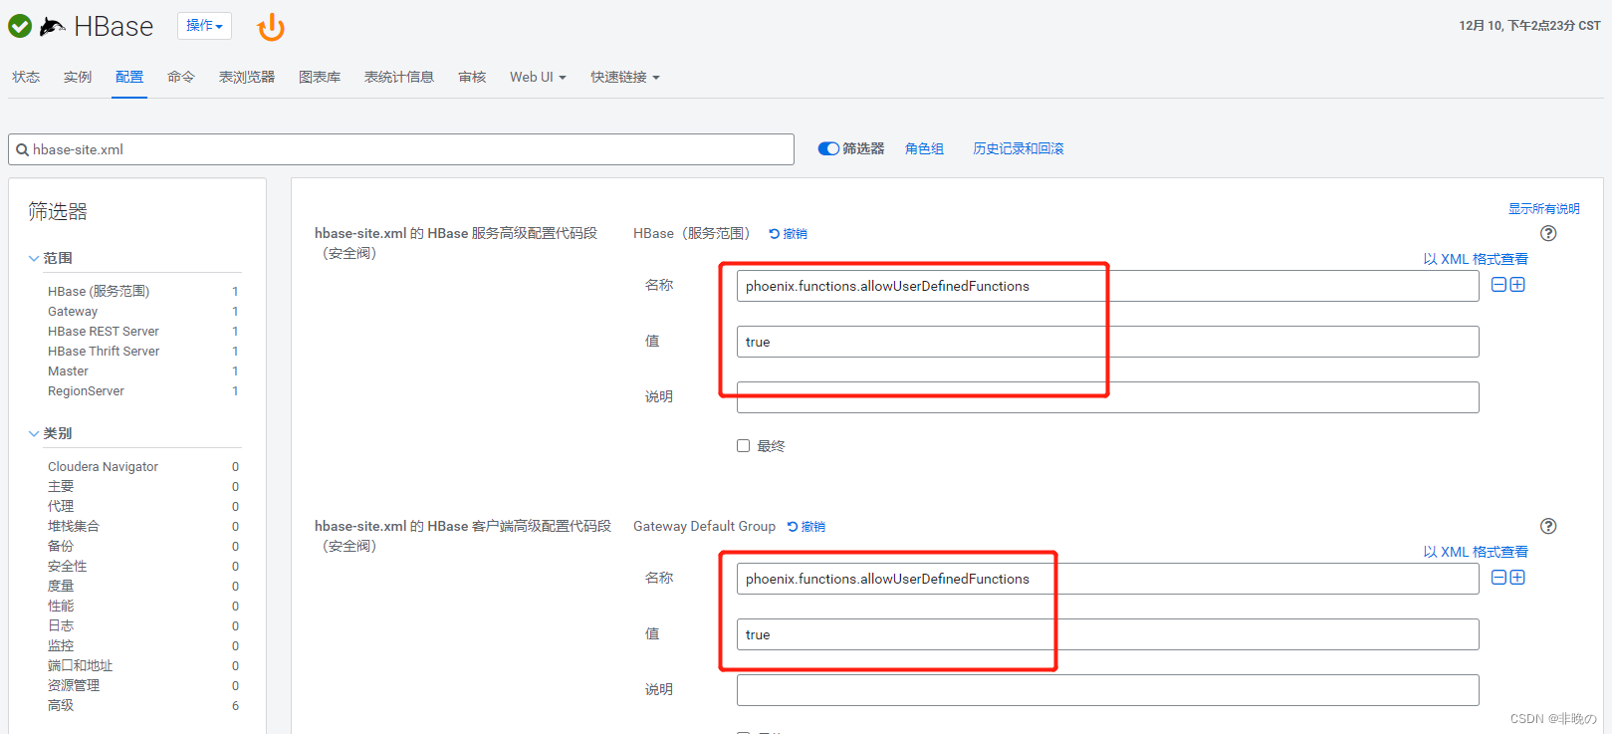Open the 表浏览器 tab
1612x734 pixels.
(x=247, y=77)
